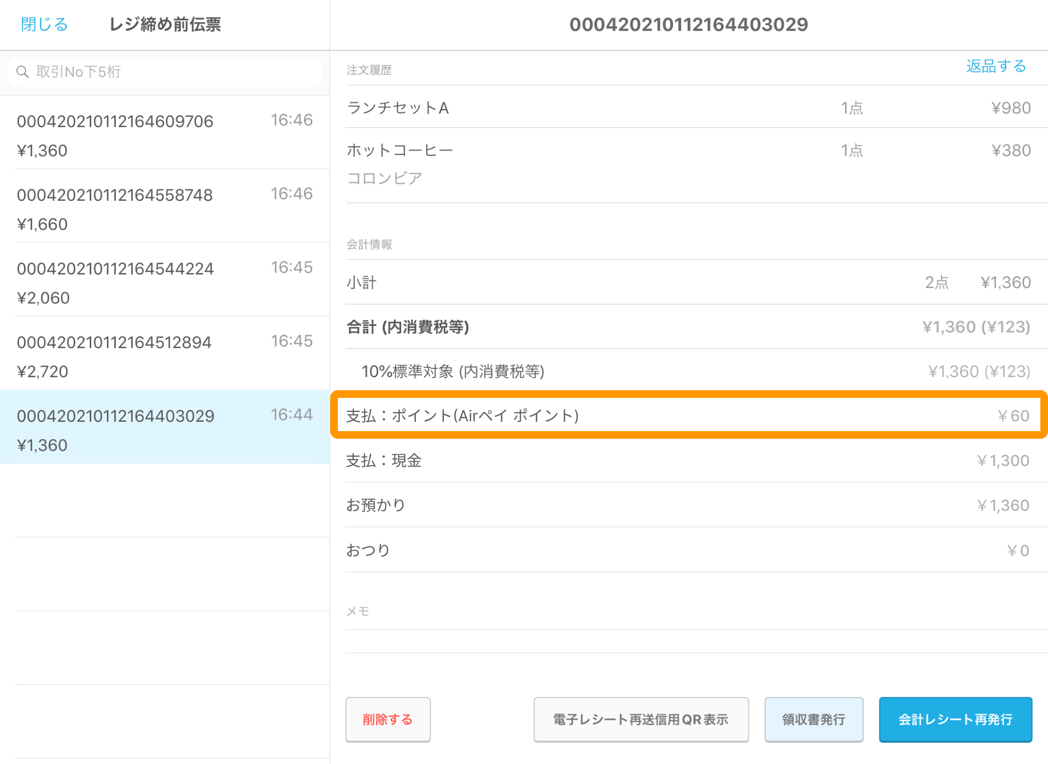Screen dimensions: 1048x764
Task: Click the ¥2,060 amount in list
Action: point(43,298)
